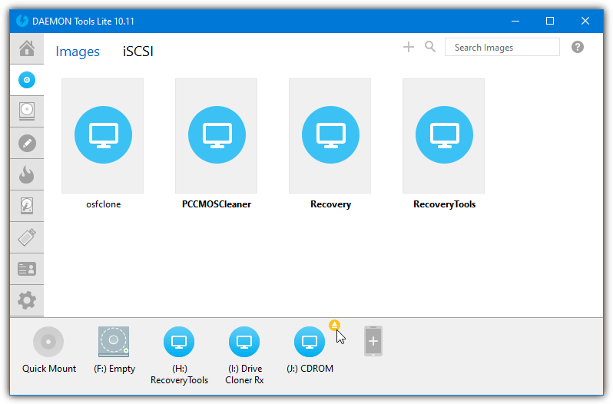
Task: Select the RecoveryTools image thumbnail
Action: 444,136
